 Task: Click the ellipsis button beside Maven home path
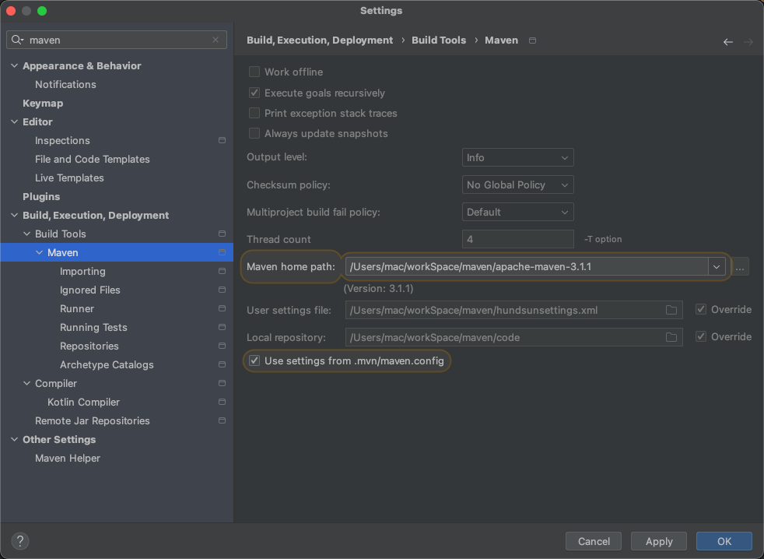click(741, 267)
